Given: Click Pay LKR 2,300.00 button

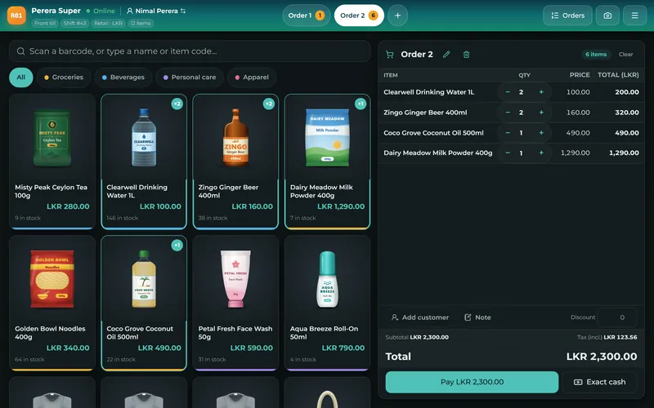Looking at the screenshot, I should [x=472, y=382].
